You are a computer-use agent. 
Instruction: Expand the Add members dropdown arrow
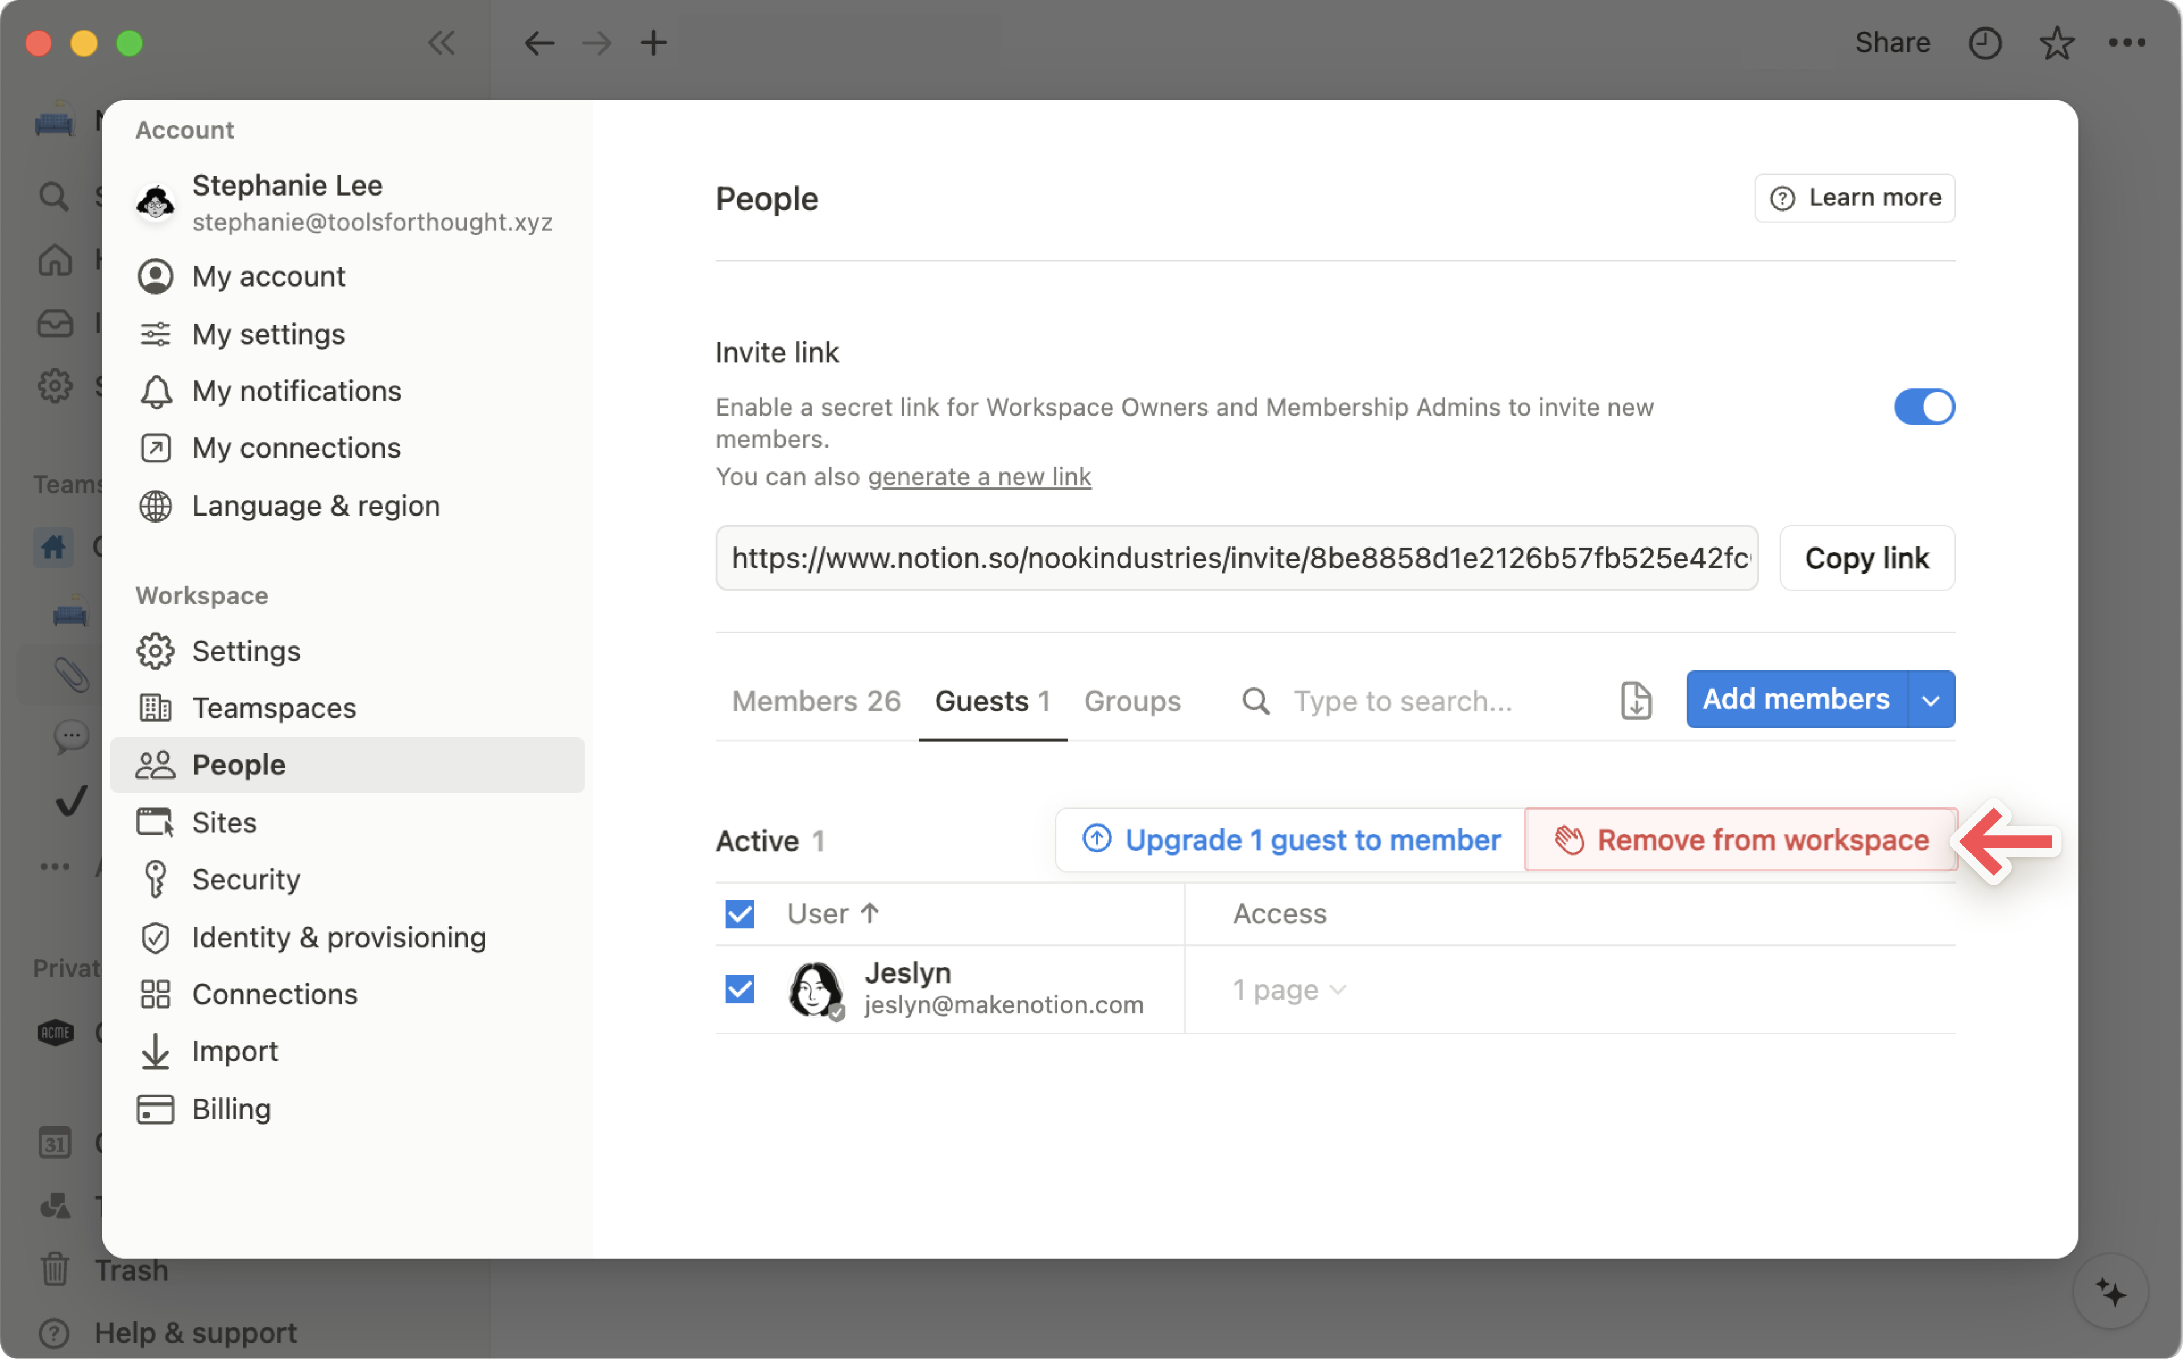(x=1931, y=700)
